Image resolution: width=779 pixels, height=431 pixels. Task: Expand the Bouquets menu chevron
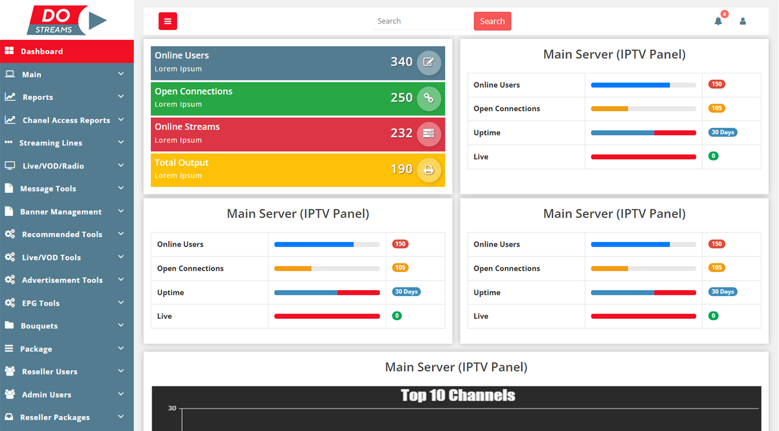121,325
